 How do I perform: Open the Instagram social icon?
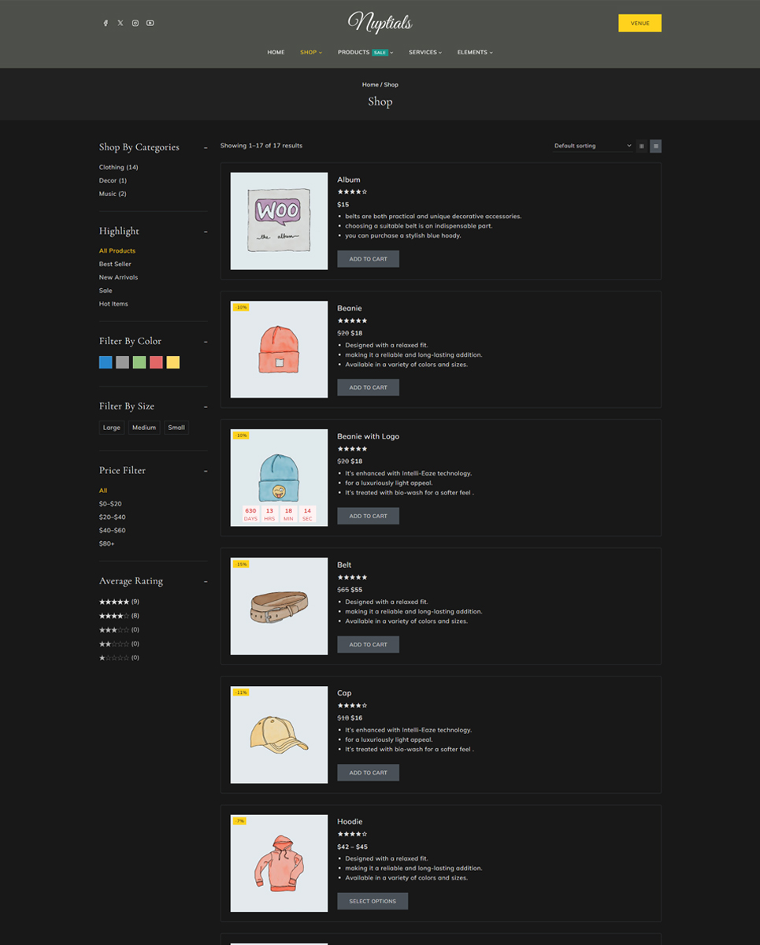point(135,23)
